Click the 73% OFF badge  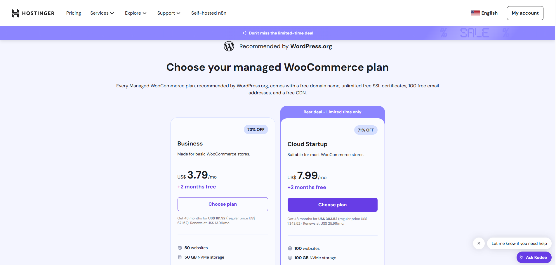(256, 129)
